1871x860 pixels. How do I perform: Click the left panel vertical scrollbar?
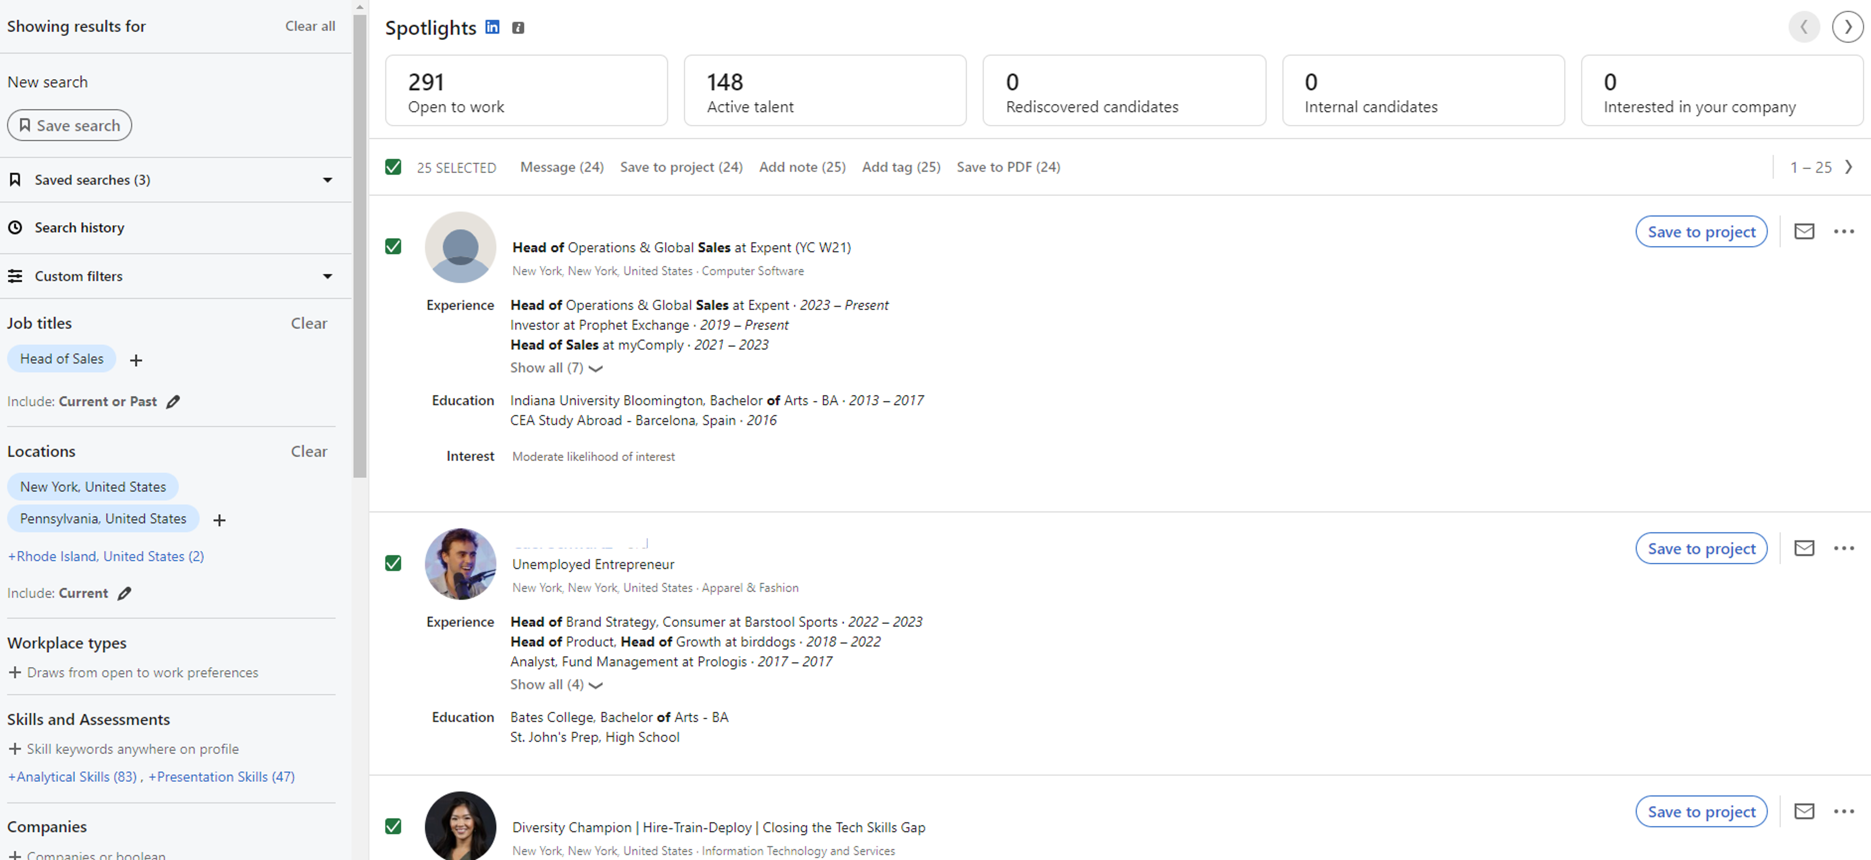tap(360, 247)
